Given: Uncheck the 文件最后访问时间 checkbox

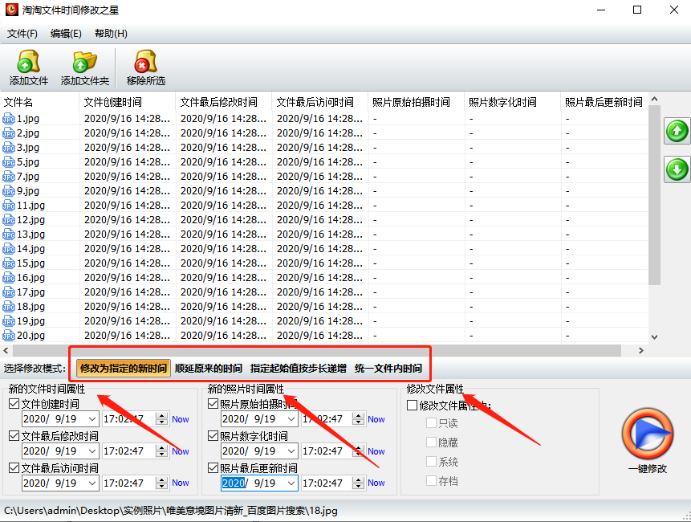Looking at the screenshot, I should [x=14, y=467].
